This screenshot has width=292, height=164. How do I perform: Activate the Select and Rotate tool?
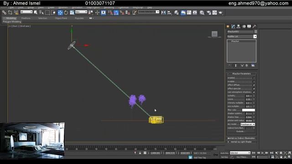pos(66,12)
